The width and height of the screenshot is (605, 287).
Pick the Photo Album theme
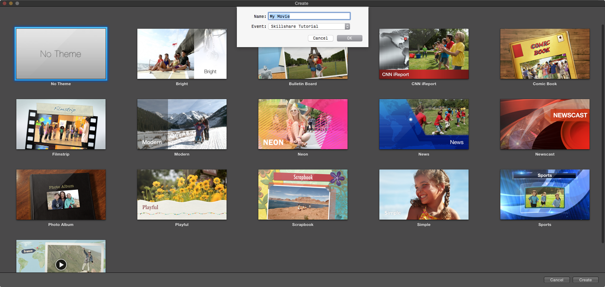(61, 195)
